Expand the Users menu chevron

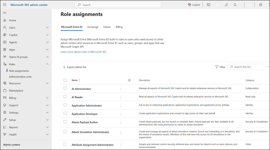tap(47, 28)
